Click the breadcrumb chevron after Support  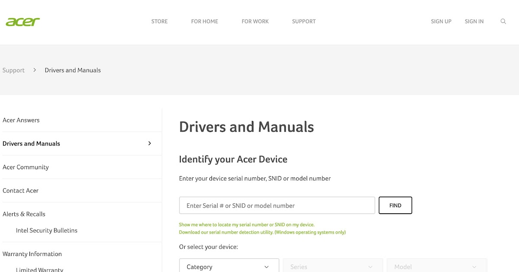click(35, 70)
